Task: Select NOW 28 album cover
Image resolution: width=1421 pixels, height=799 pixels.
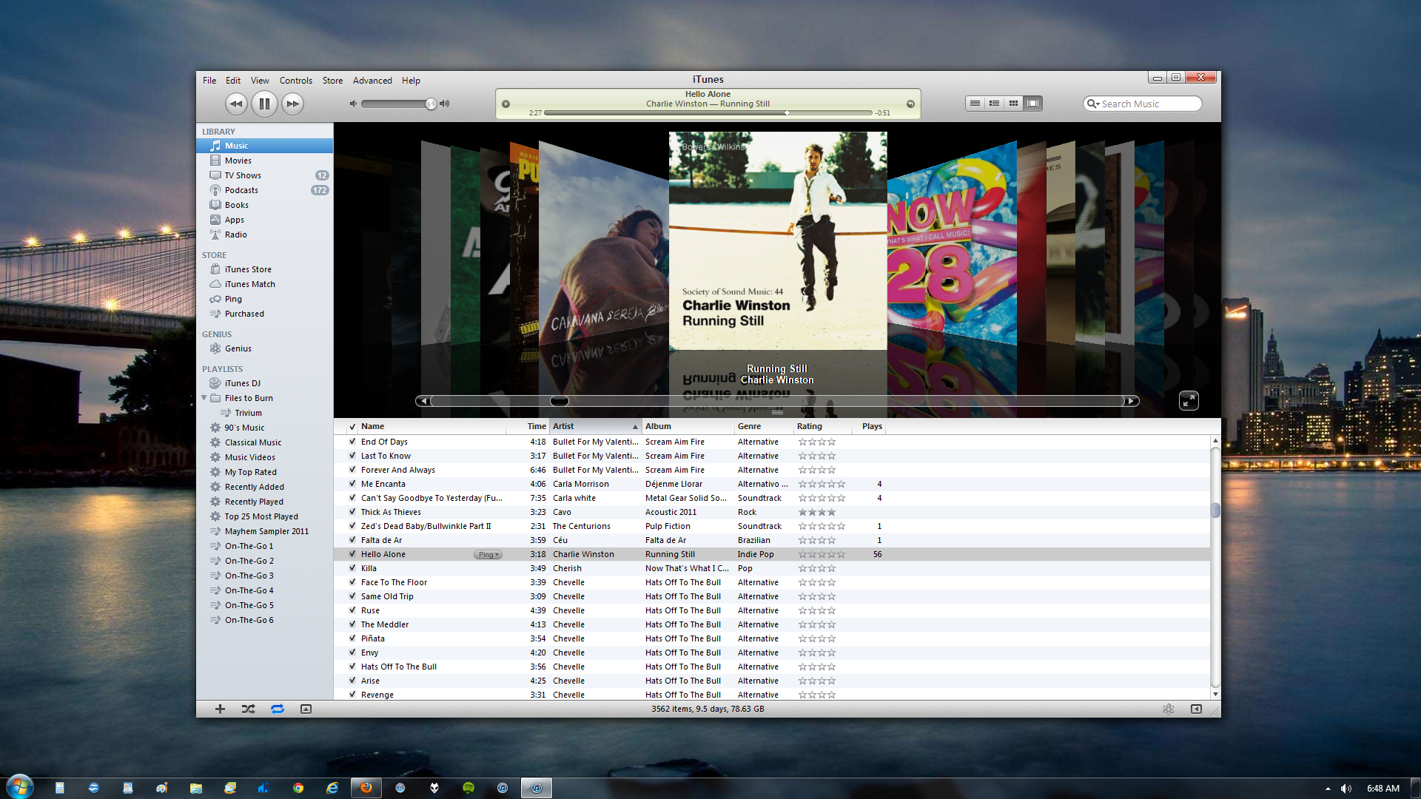Action: coord(952,244)
